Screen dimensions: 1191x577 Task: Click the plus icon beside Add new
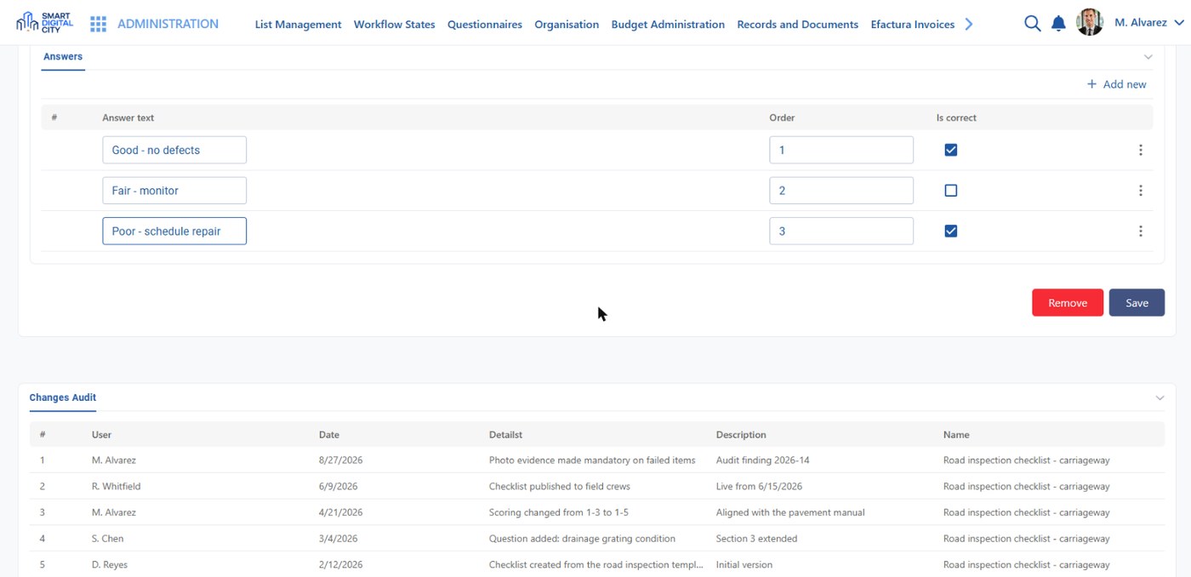(1091, 84)
